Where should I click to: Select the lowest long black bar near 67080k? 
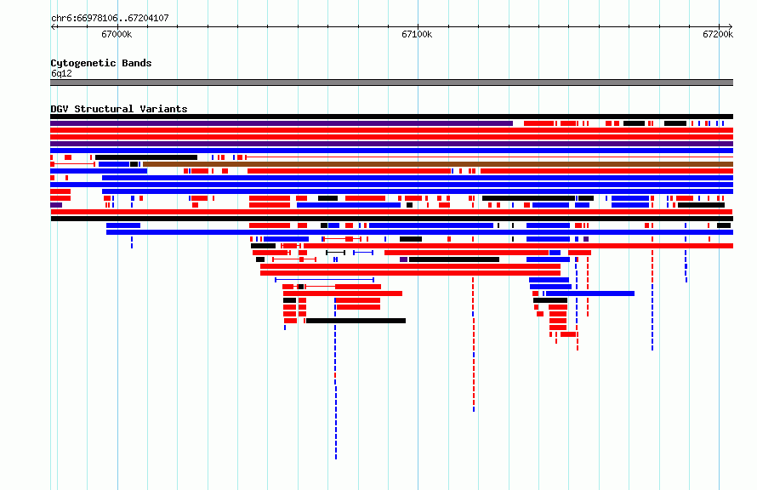[356, 321]
